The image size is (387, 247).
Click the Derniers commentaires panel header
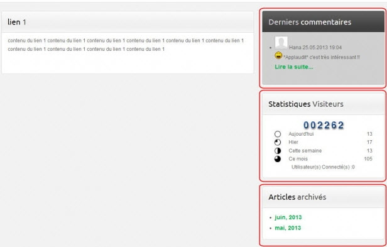pyautogui.click(x=323, y=22)
